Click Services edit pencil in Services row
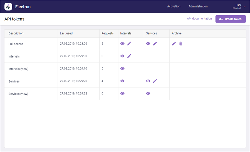This screenshot has width=250, height=152. click(155, 81)
